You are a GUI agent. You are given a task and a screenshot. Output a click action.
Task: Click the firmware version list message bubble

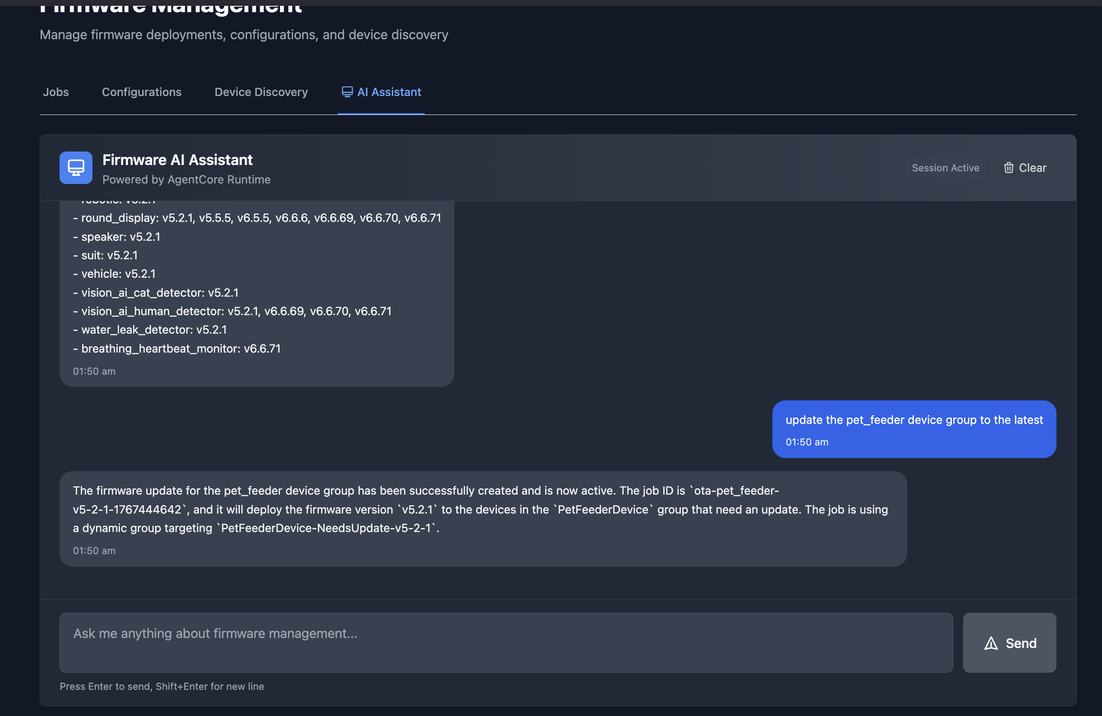[x=256, y=292]
